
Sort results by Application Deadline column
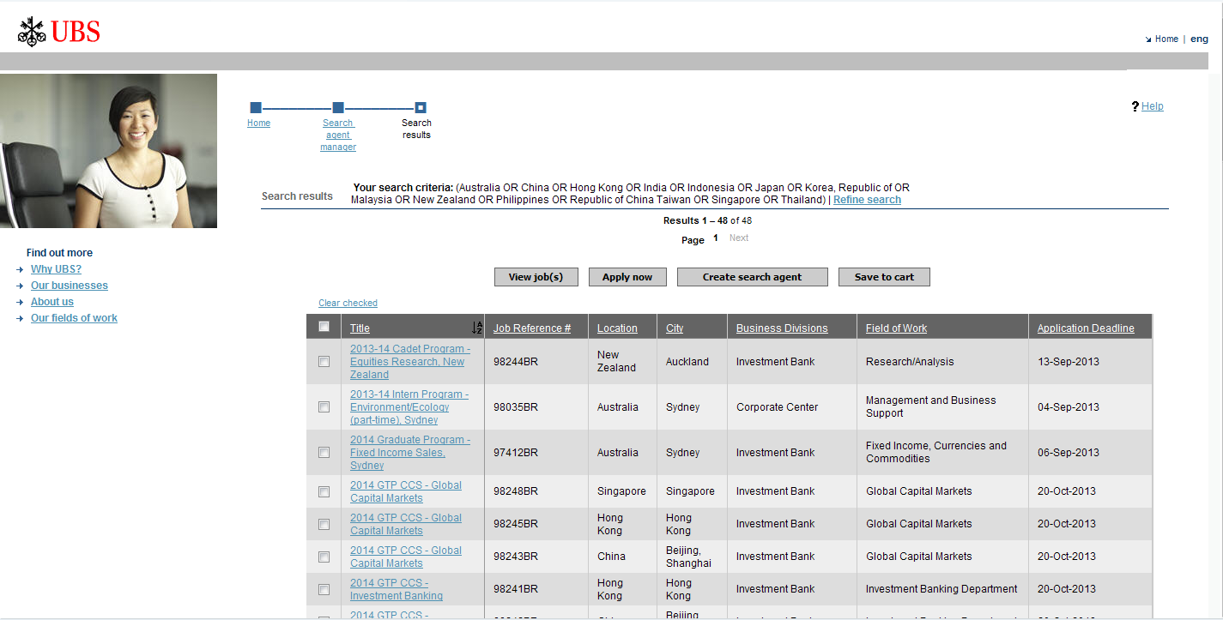tap(1085, 328)
